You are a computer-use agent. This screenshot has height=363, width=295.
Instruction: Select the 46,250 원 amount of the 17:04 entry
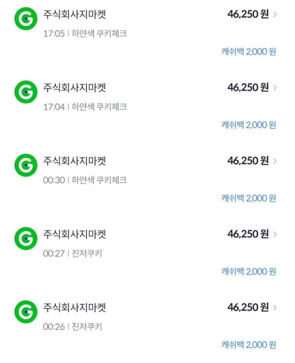(x=248, y=87)
